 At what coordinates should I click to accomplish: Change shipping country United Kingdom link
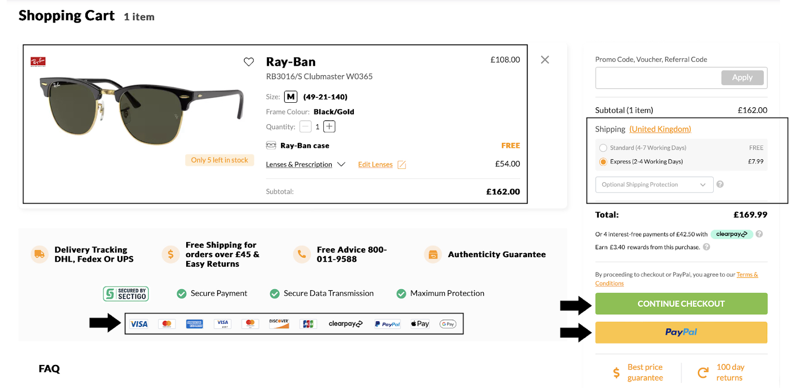[x=660, y=129]
